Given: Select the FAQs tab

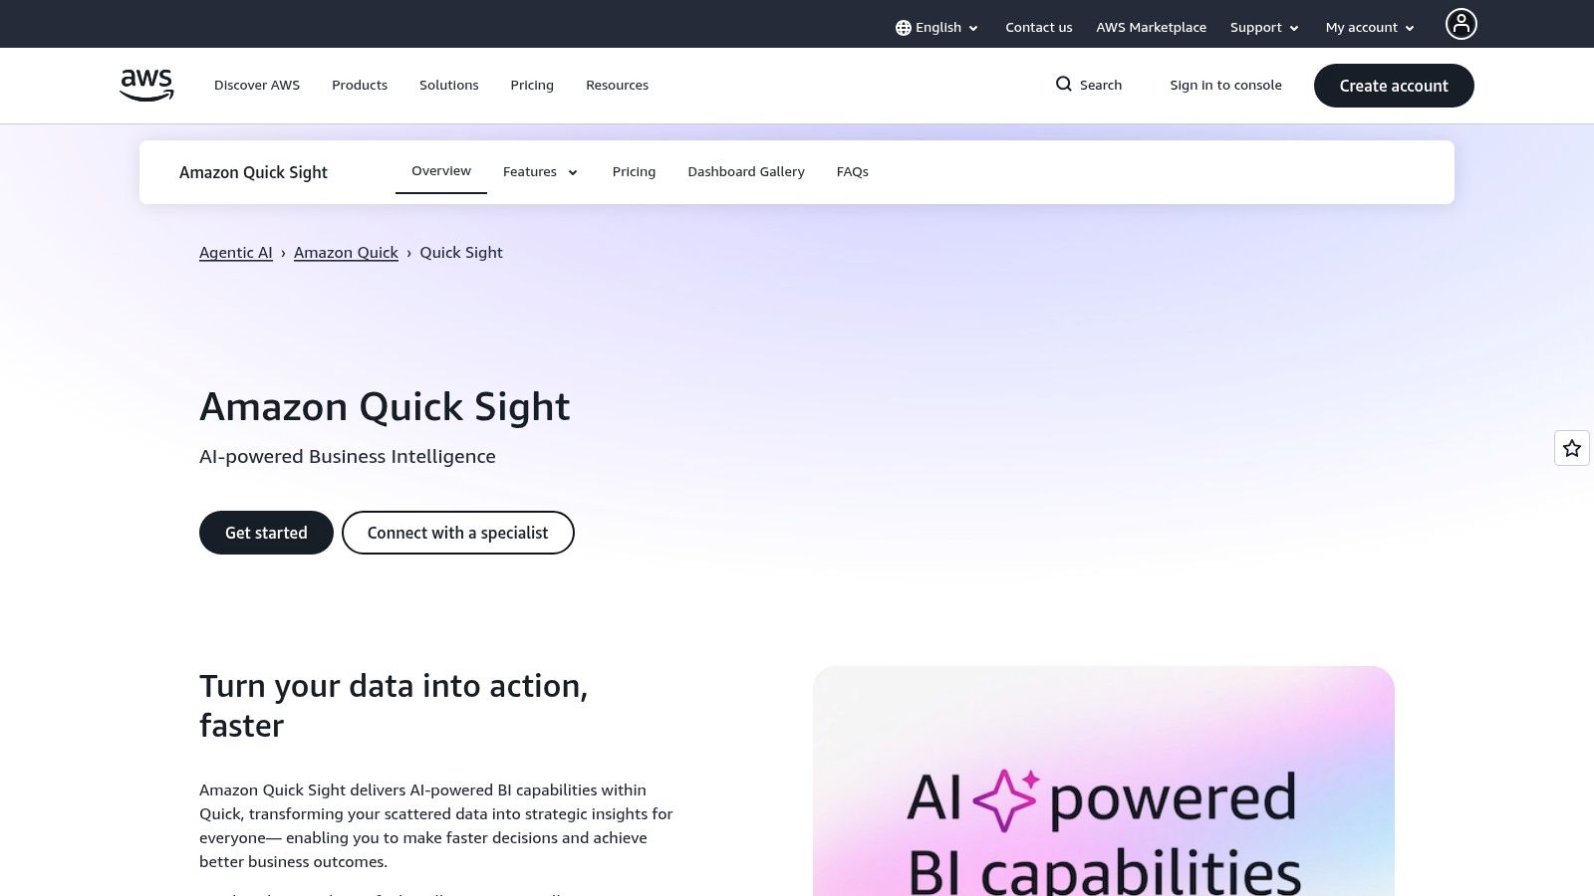Looking at the screenshot, I should pos(852,171).
